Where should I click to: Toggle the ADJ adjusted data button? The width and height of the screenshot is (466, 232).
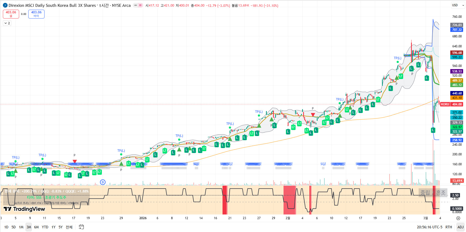(x=461, y=227)
